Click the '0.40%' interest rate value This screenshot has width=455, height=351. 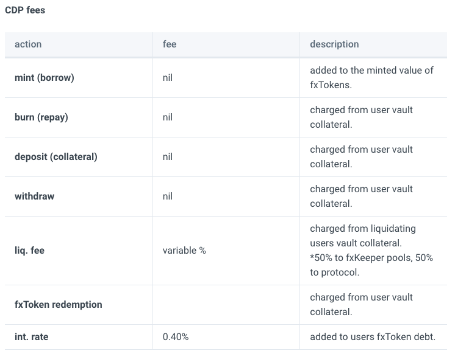tap(176, 337)
